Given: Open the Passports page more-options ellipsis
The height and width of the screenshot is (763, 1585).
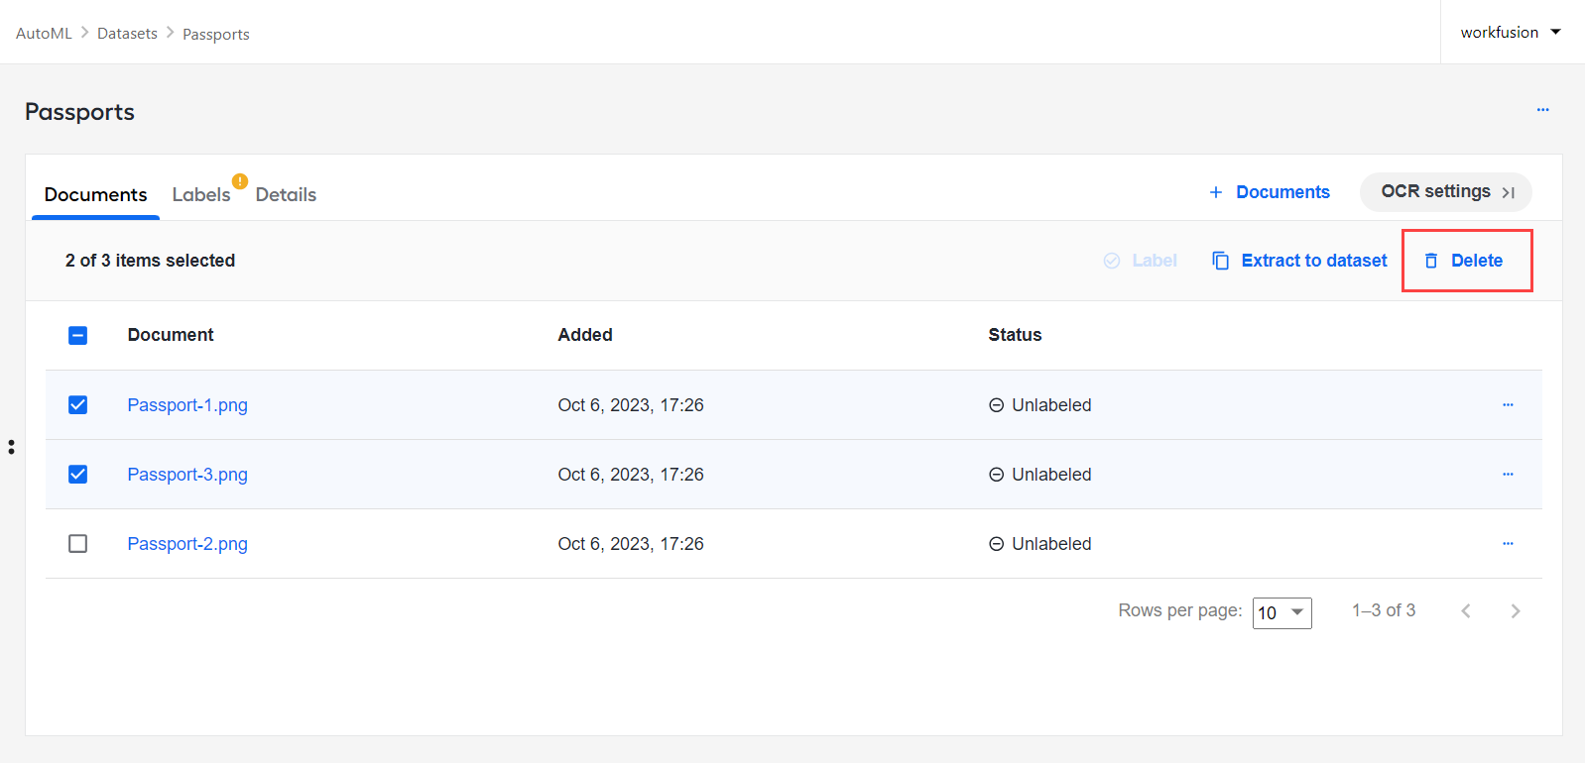Looking at the screenshot, I should (1542, 110).
